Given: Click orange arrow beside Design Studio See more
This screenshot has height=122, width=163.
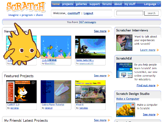Looking at the screenshot, I should pos(158,115).
